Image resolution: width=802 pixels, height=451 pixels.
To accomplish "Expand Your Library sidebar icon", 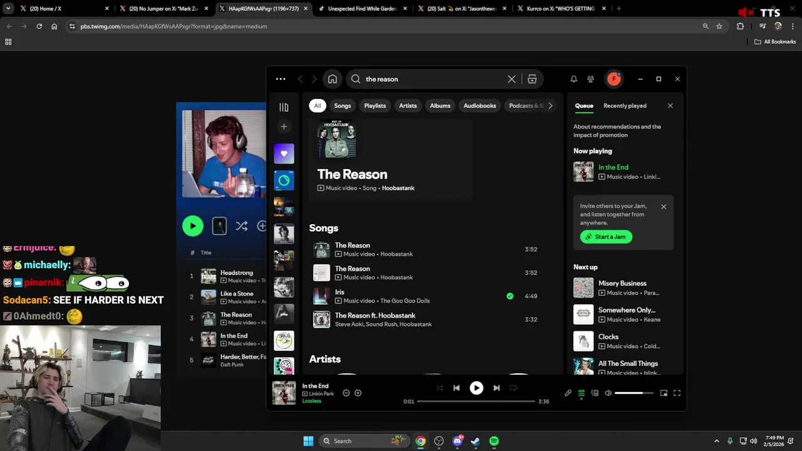I will coord(284,107).
